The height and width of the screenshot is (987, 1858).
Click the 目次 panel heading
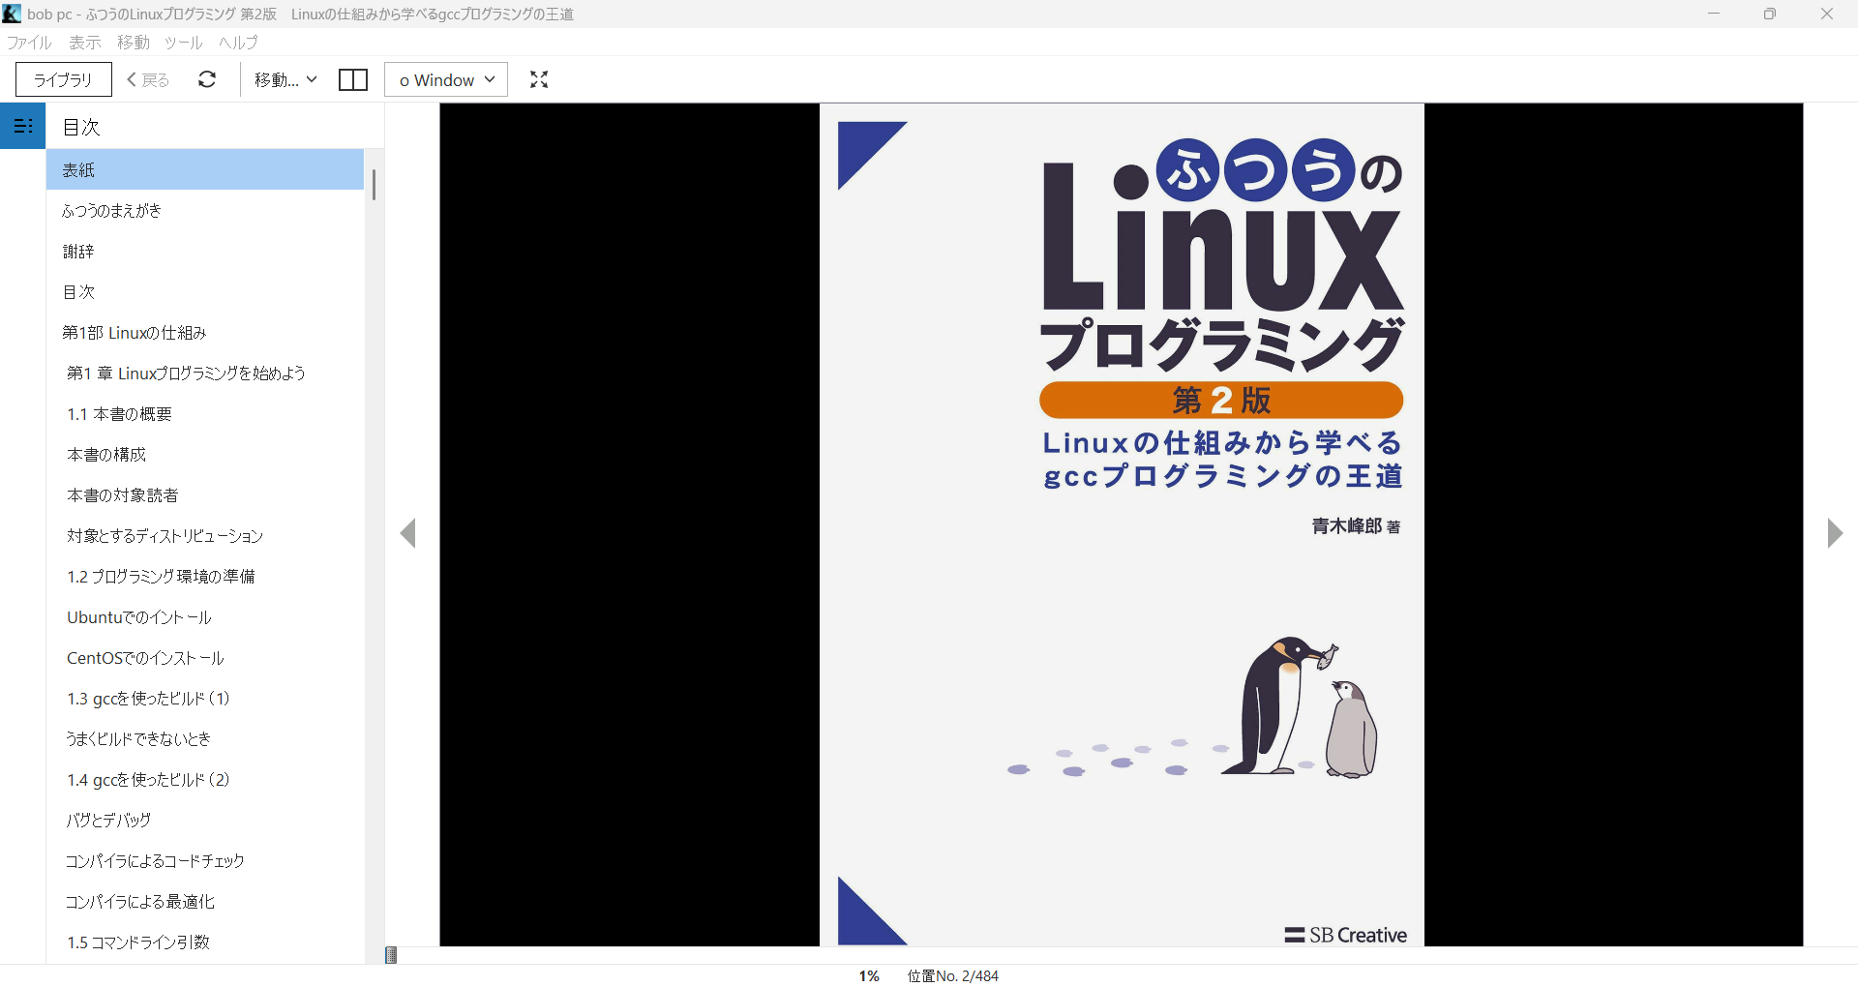(x=81, y=127)
